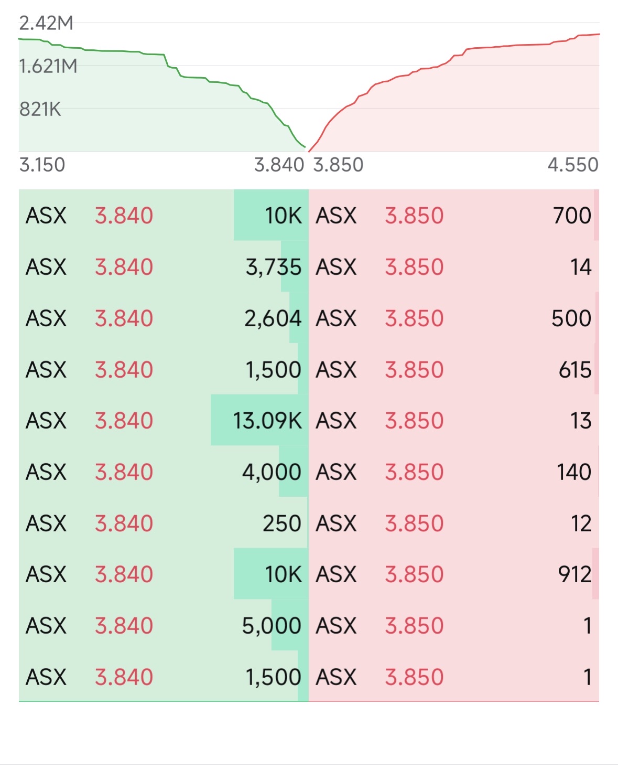Select the bid row with 3,735 volume

[x=164, y=267]
